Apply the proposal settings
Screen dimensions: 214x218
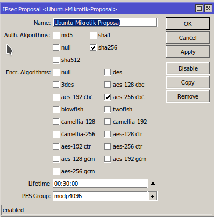188,52
